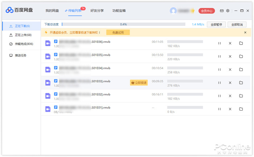This screenshot has height=157, width=254.
Task: Cancel the S01E05 download
Action: point(230,56)
